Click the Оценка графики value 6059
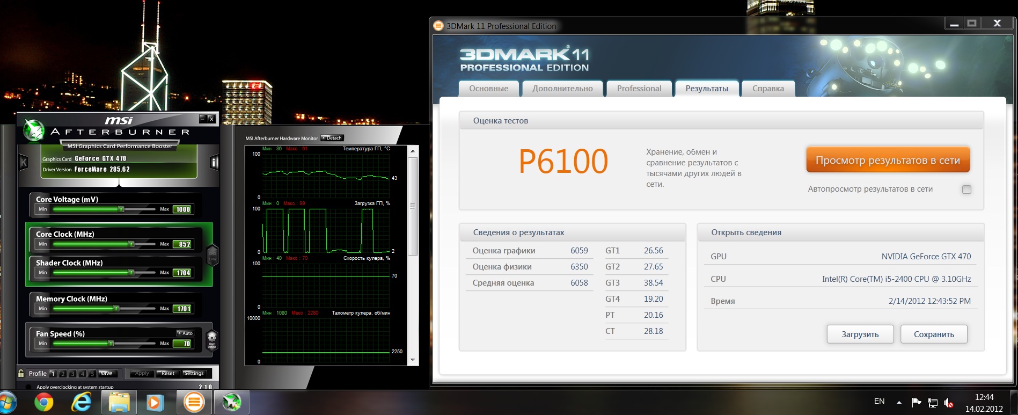This screenshot has height=415, width=1018. 579,251
